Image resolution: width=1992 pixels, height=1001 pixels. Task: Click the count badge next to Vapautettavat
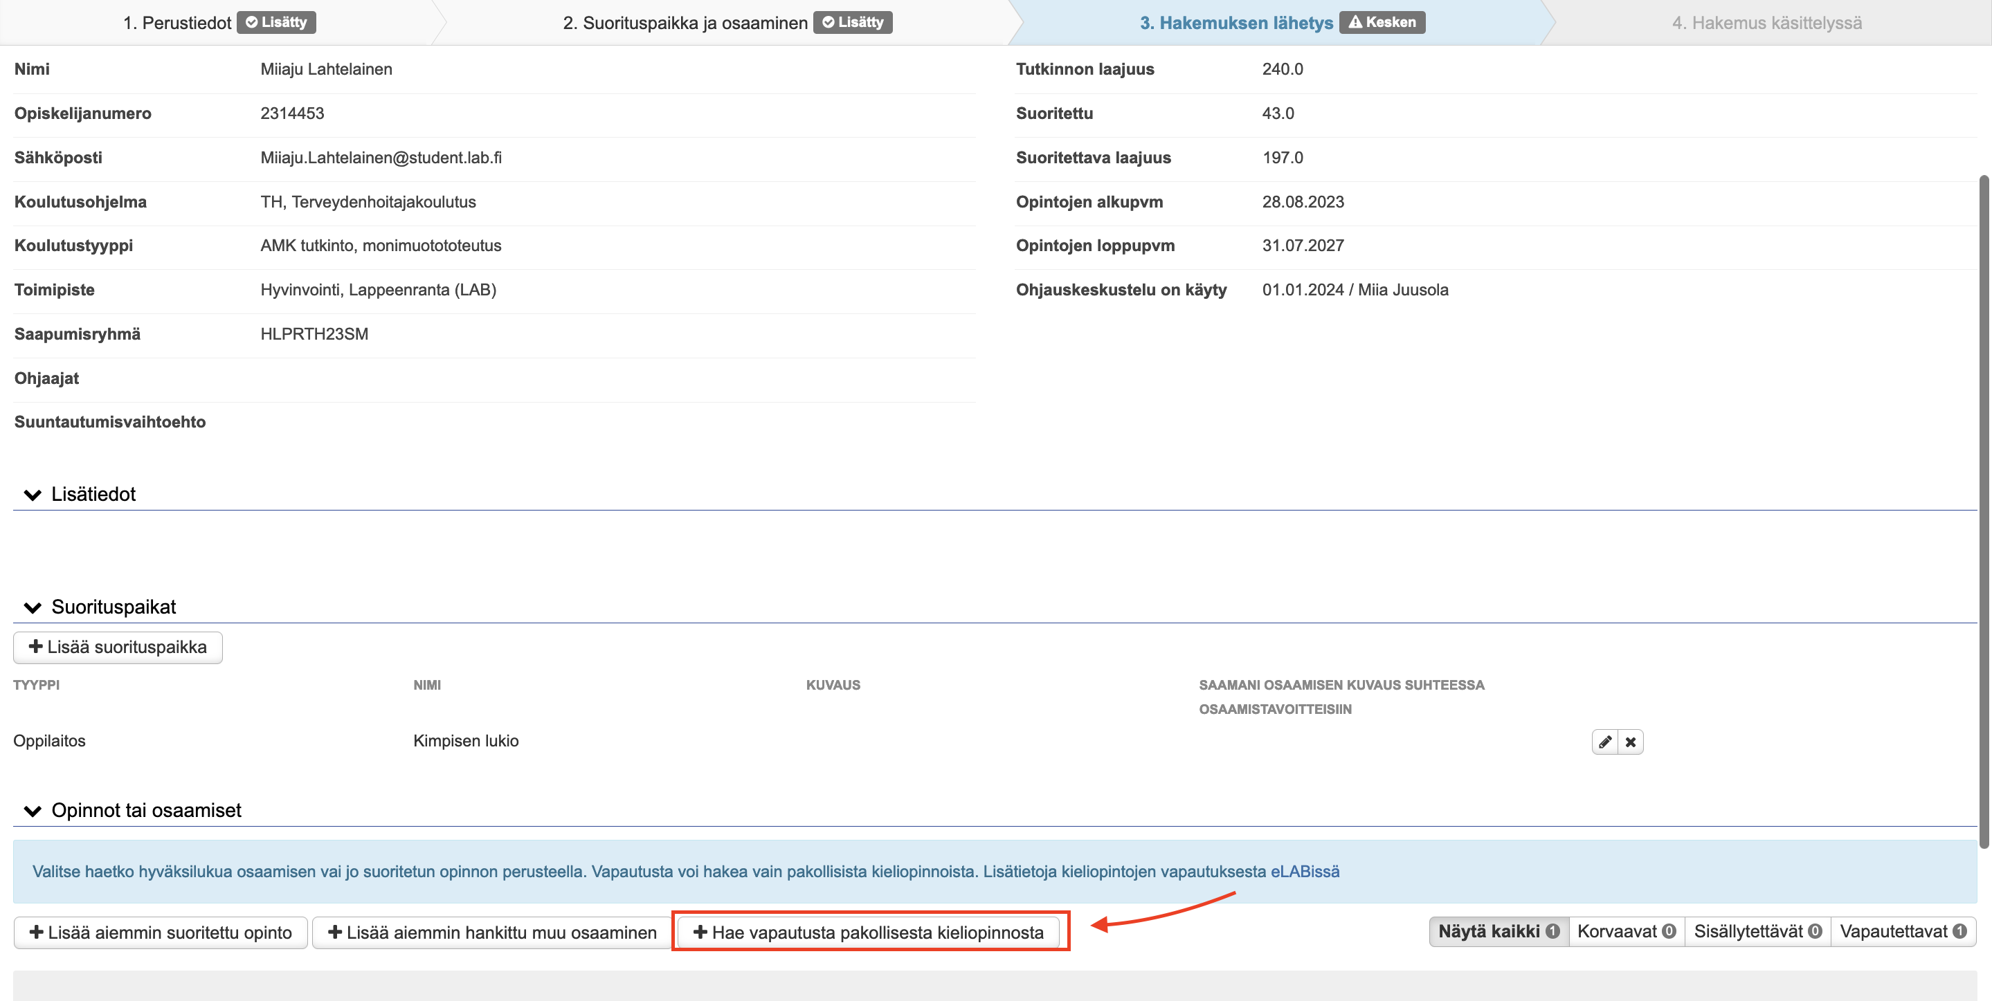pyautogui.click(x=1959, y=931)
